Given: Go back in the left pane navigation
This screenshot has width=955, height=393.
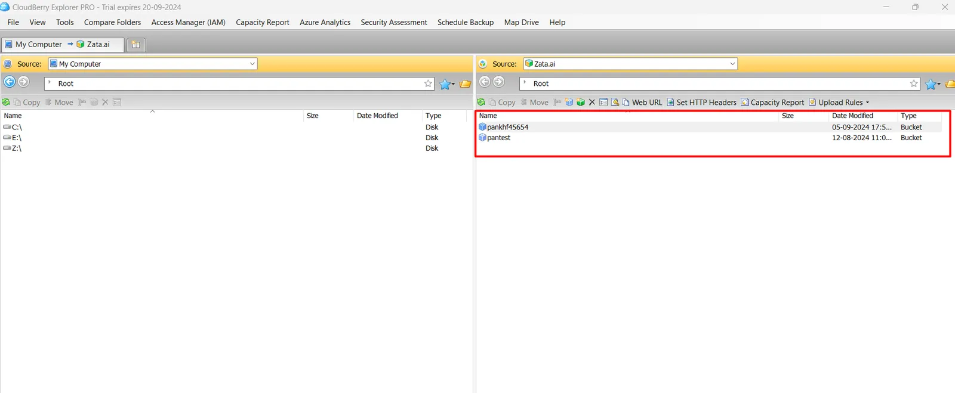Looking at the screenshot, I should point(10,82).
